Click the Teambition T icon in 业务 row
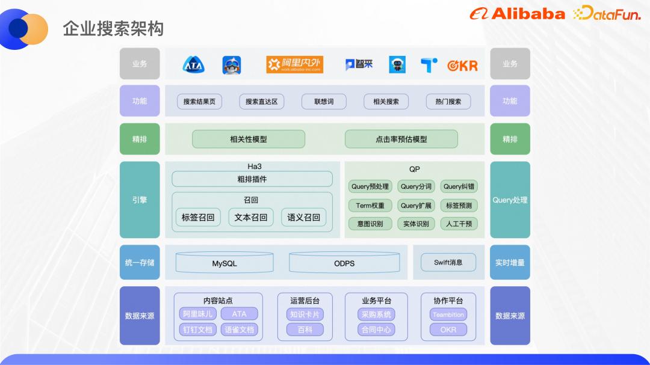This screenshot has width=650, height=365. pyautogui.click(x=431, y=64)
